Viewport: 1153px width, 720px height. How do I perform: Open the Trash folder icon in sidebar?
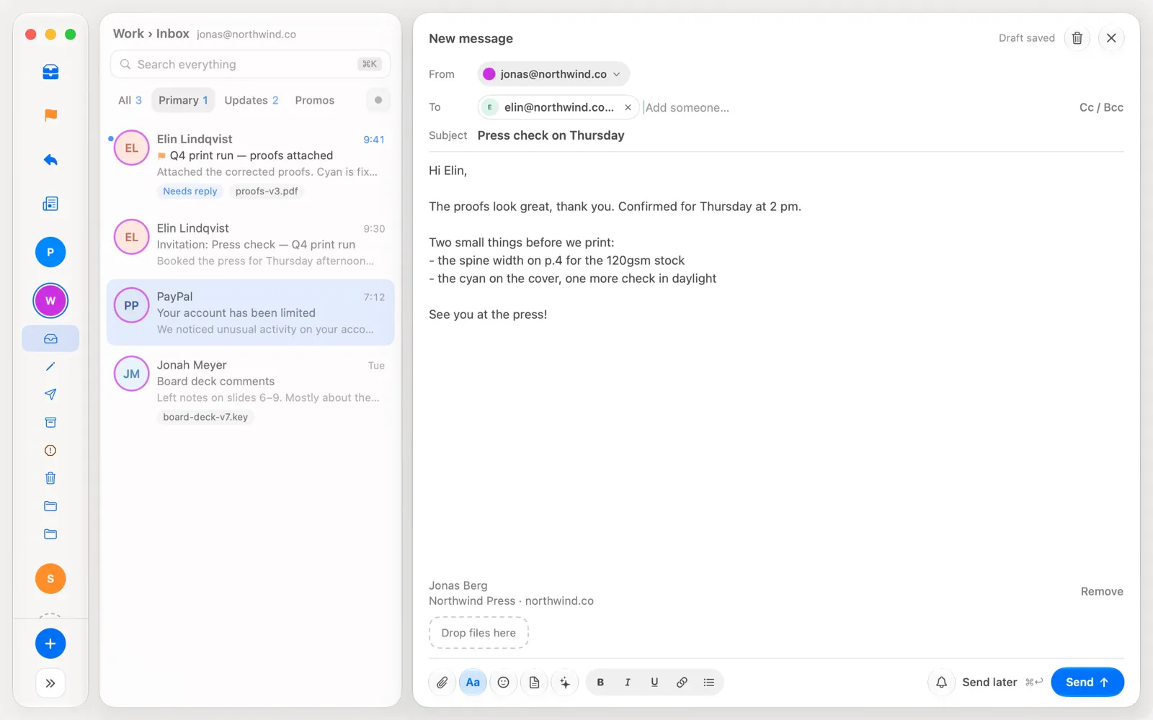(x=50, y=478)
